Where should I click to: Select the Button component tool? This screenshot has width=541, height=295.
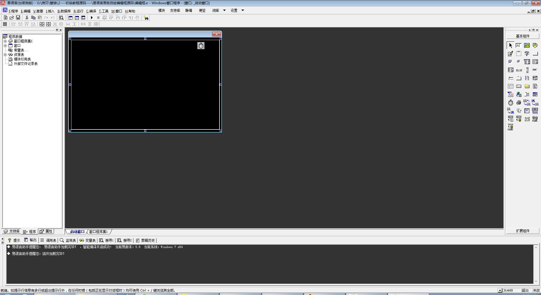pyautogui.click(x=535, y=53)
